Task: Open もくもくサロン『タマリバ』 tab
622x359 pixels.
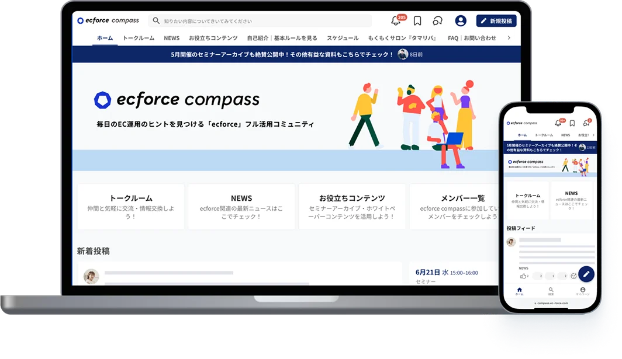Action: click(x=403, y=38)
